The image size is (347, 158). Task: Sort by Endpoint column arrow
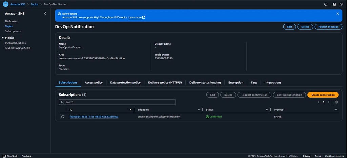coord(199,110)
